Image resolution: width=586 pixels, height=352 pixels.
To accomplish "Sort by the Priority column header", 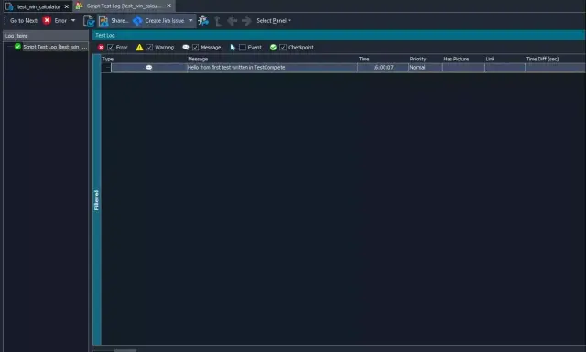I will (x=426, y=59).
